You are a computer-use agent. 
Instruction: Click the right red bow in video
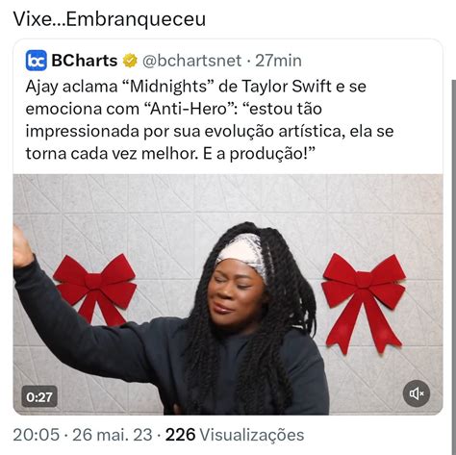pyautogui.click(x=364, y=303)
